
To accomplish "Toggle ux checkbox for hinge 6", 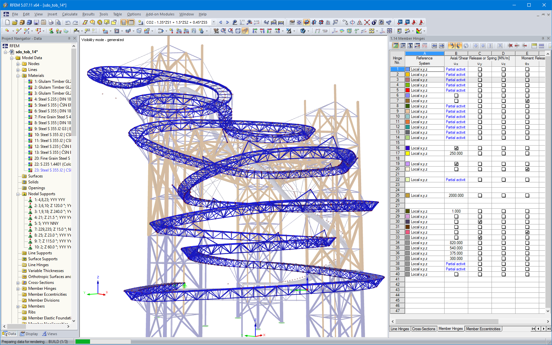I will (x=456, y=96).
